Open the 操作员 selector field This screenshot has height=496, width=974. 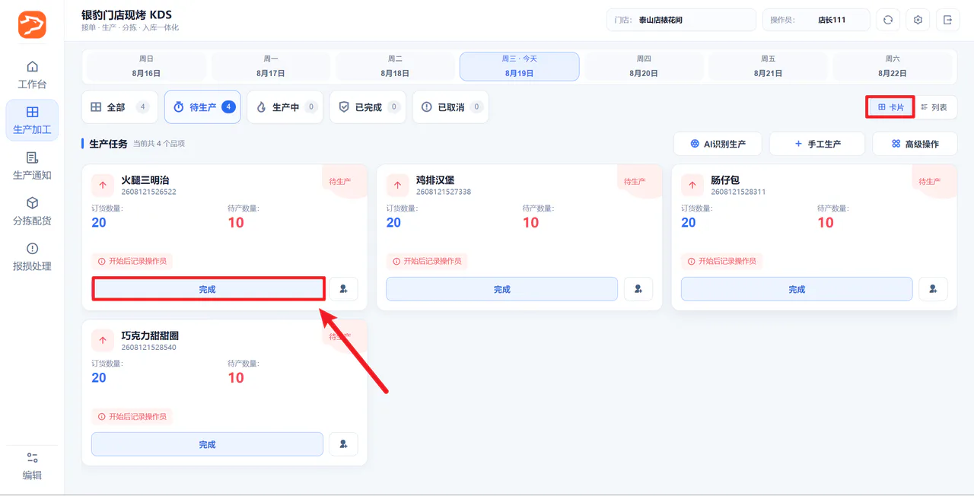point(816,20)
